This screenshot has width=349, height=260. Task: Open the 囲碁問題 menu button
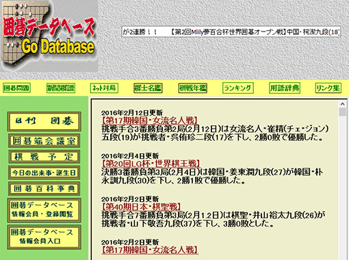pos(16,88)
